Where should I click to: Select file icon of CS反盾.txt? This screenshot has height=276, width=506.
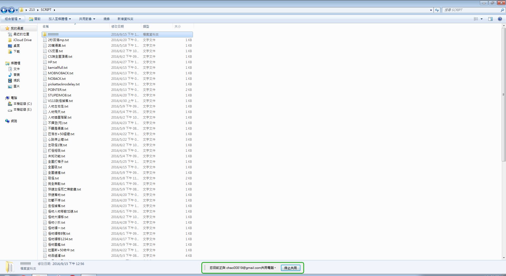45,51
